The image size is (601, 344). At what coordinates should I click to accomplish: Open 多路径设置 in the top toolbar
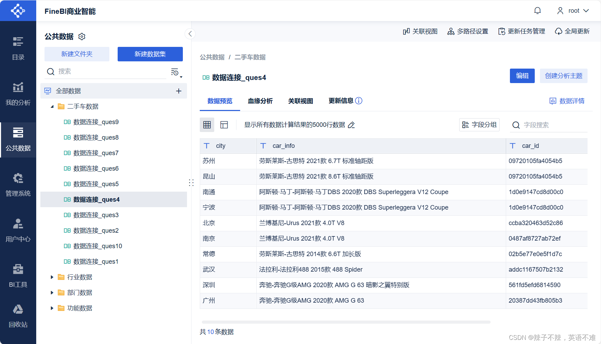tap(468, 31)
